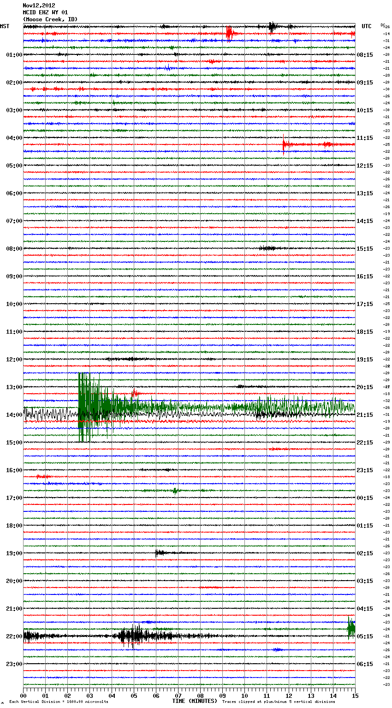Click the 12:15 UTC row label
This screenshot has height=708, width=392.
365,166
